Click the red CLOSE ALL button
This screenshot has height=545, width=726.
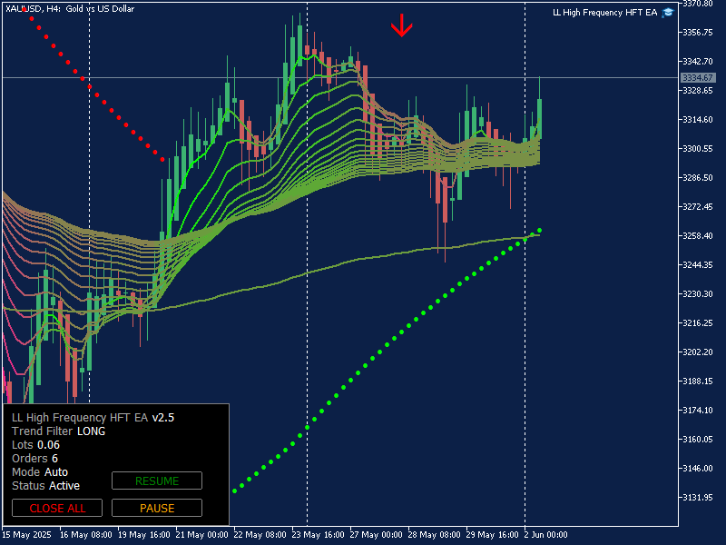click(57, 508)
